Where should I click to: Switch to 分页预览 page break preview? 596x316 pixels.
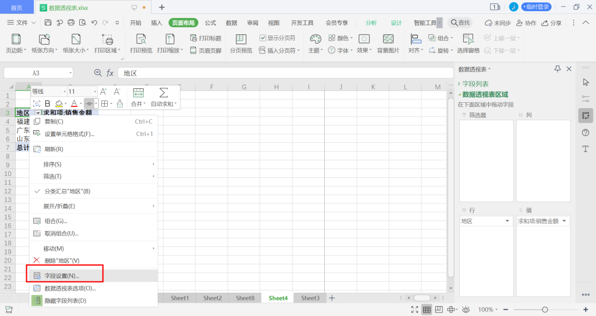[241, 43]
